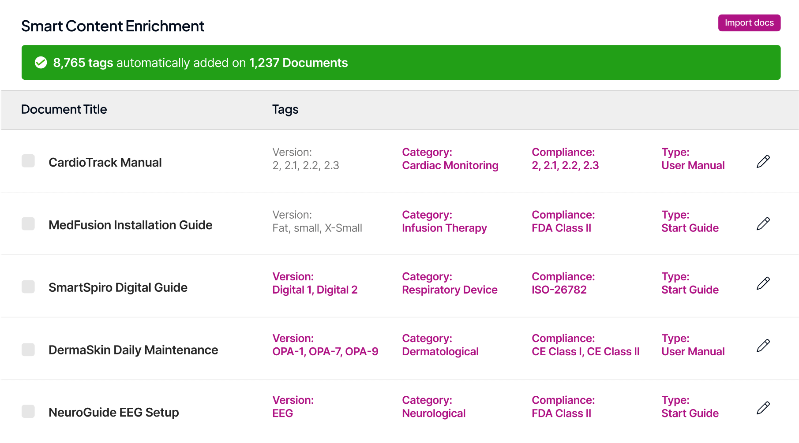Click the Document Title column header
Image resolution: width=799 pixels, height=443 pixels.
[x=64, y=109]
